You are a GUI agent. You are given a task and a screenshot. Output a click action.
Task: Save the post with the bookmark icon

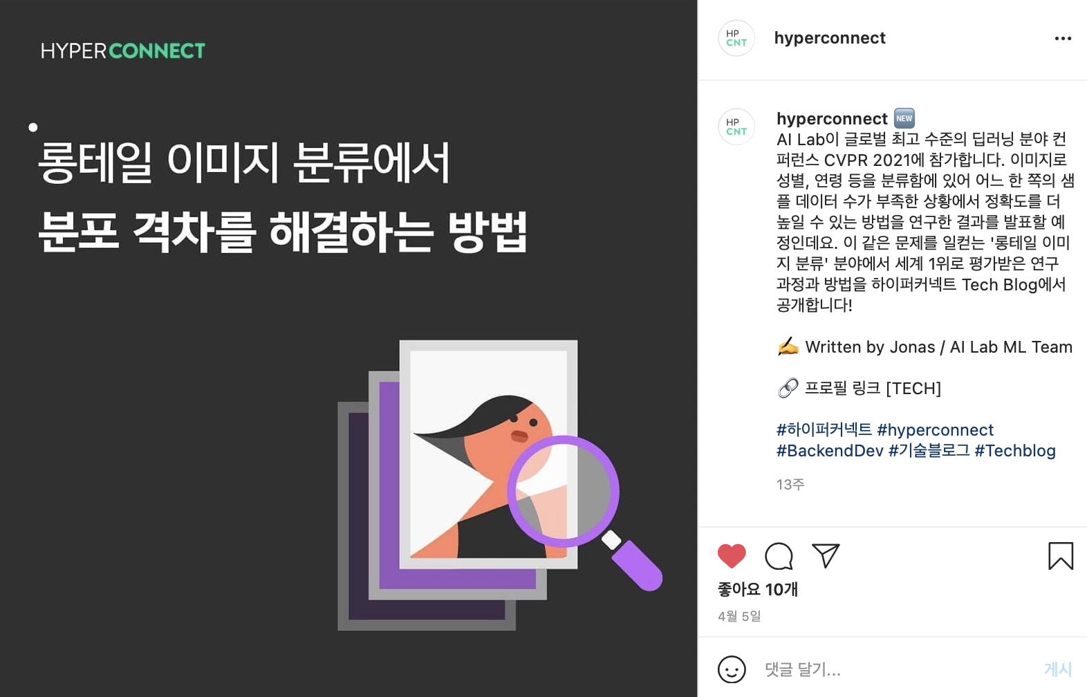tap(1061, 556)
